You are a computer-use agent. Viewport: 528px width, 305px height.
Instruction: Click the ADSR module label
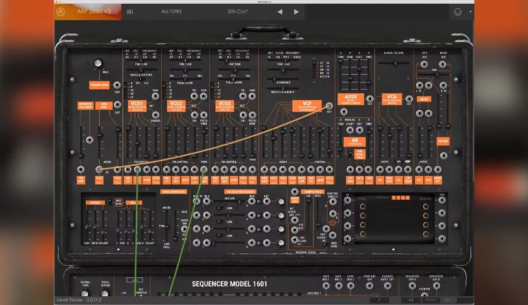[351, 99]
